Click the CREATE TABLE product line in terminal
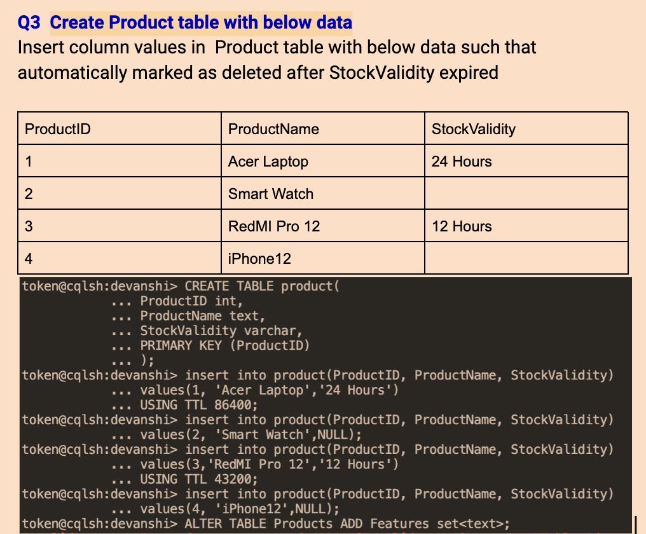The height and width of the screenshot is (534, 646). [181, 286]
